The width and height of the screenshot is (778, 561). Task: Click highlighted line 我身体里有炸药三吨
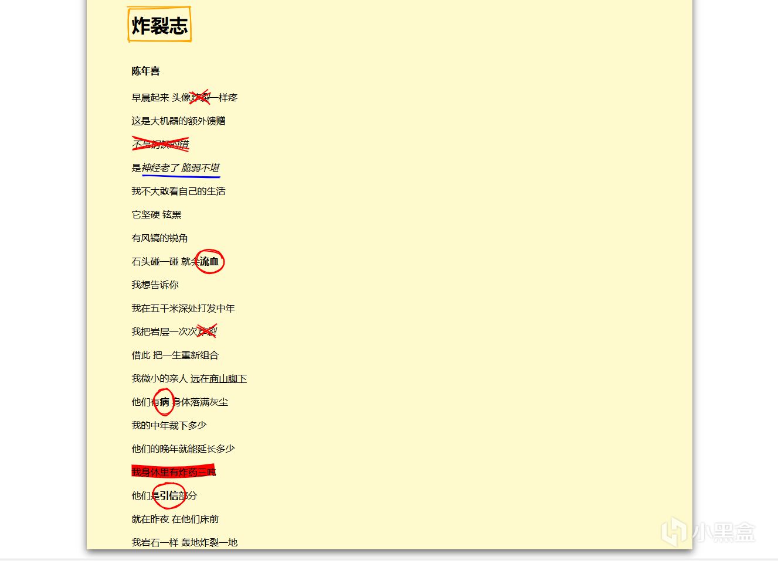click(174, 472)
